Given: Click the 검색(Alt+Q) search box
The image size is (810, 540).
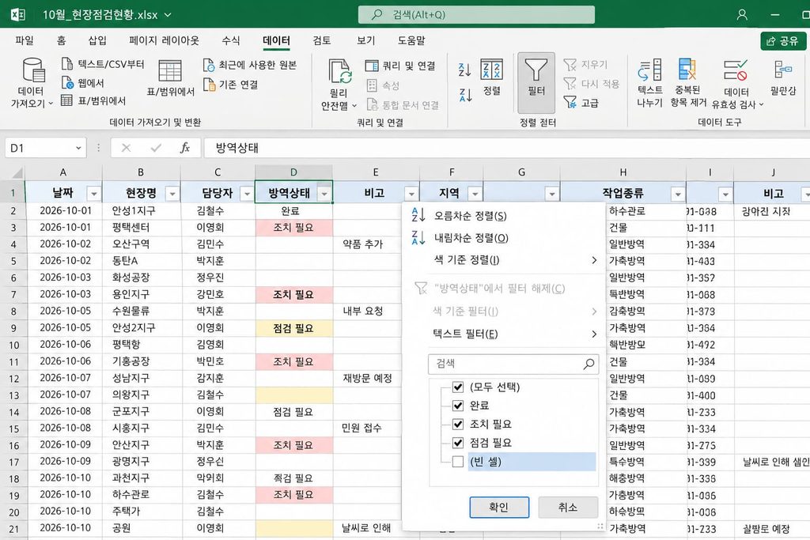Looking at the screenshot, I should (x=476, y=14).
